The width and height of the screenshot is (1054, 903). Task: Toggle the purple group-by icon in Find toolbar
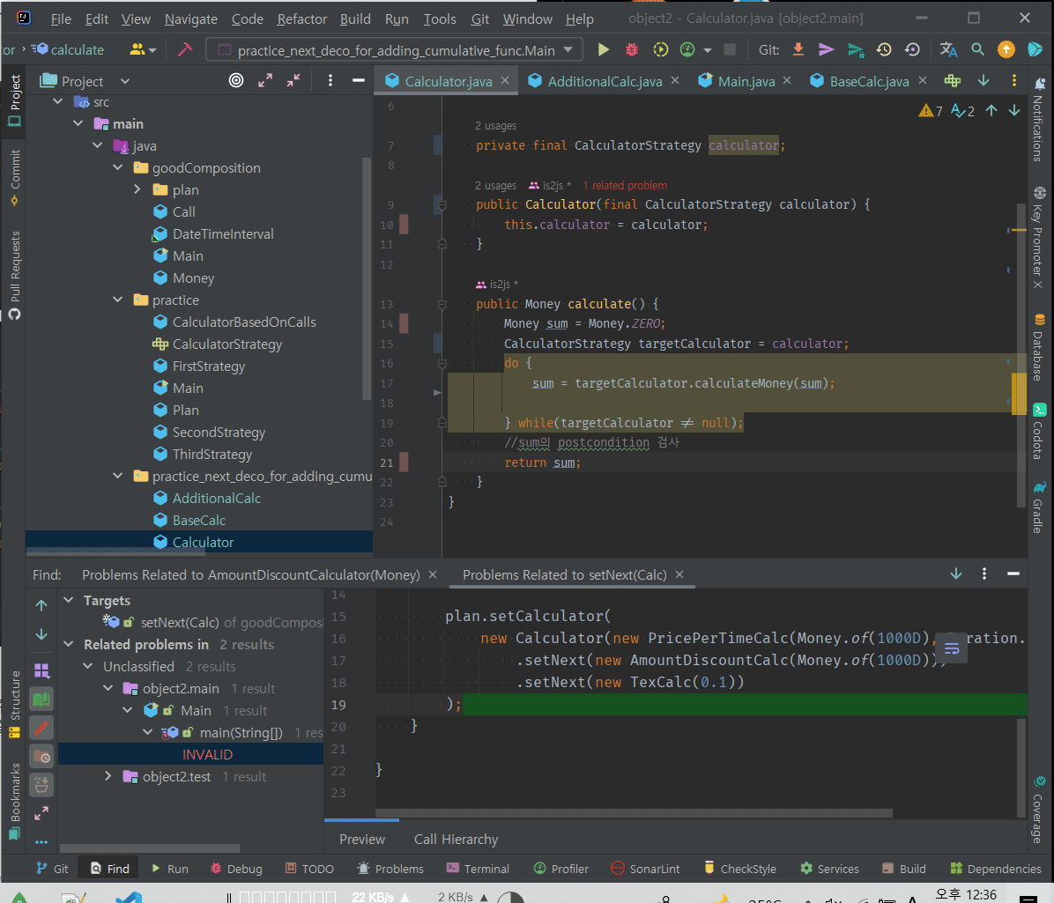click(41, 671)
